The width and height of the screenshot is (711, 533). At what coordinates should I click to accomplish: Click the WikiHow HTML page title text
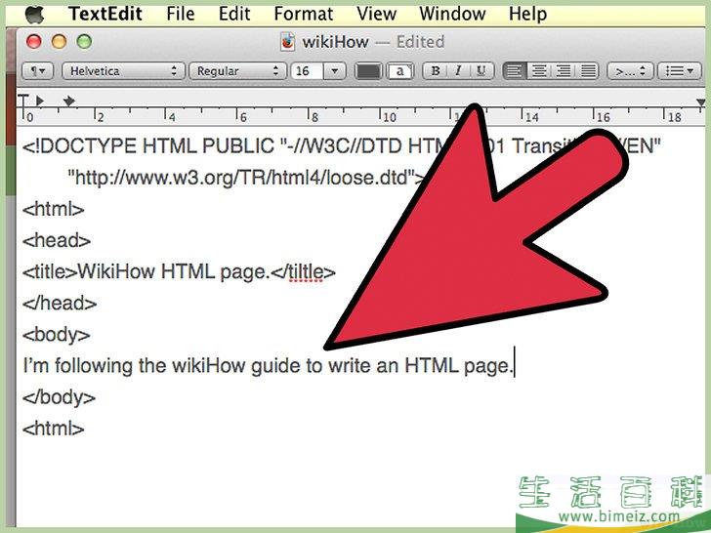pyautogui.click(x=174, y=272)
